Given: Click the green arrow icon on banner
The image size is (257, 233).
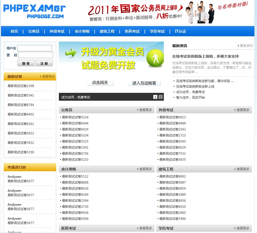Looking at the screenshot, I should pos(71,53).
